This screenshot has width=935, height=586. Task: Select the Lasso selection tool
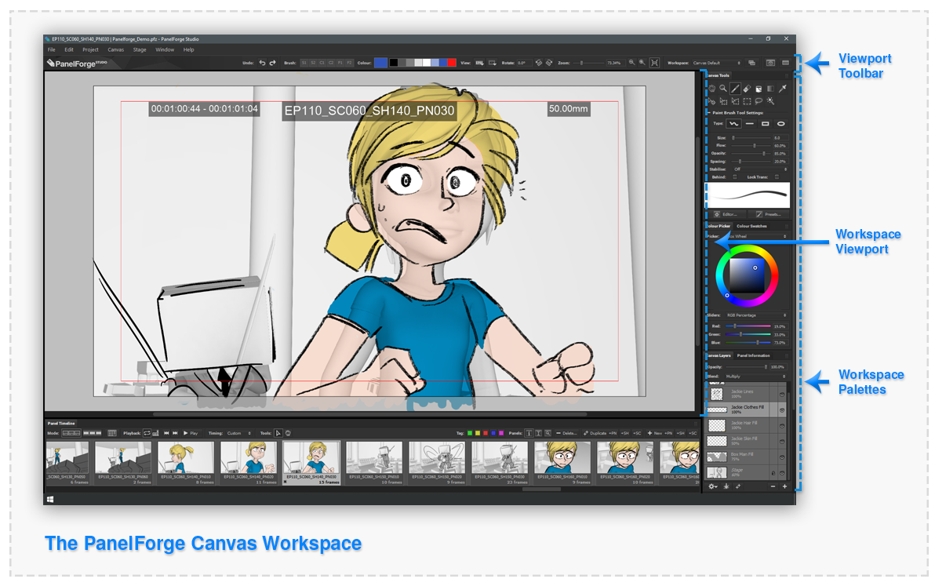pos(759,101)
